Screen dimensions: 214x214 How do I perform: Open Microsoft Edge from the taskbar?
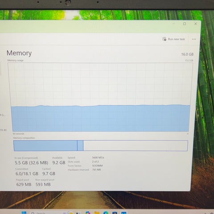coord(106,213)
